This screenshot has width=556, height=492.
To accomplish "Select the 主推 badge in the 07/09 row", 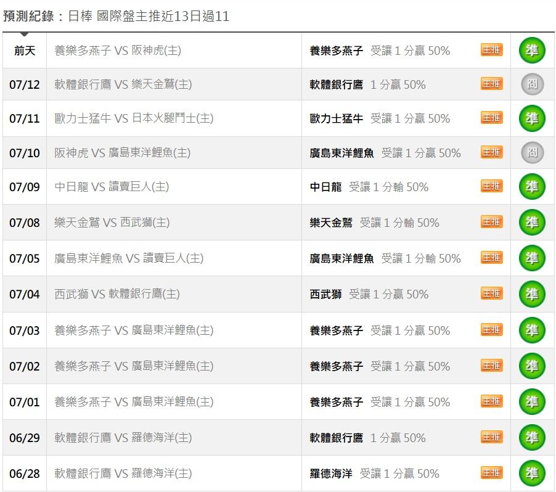I will tap(492, 186).
